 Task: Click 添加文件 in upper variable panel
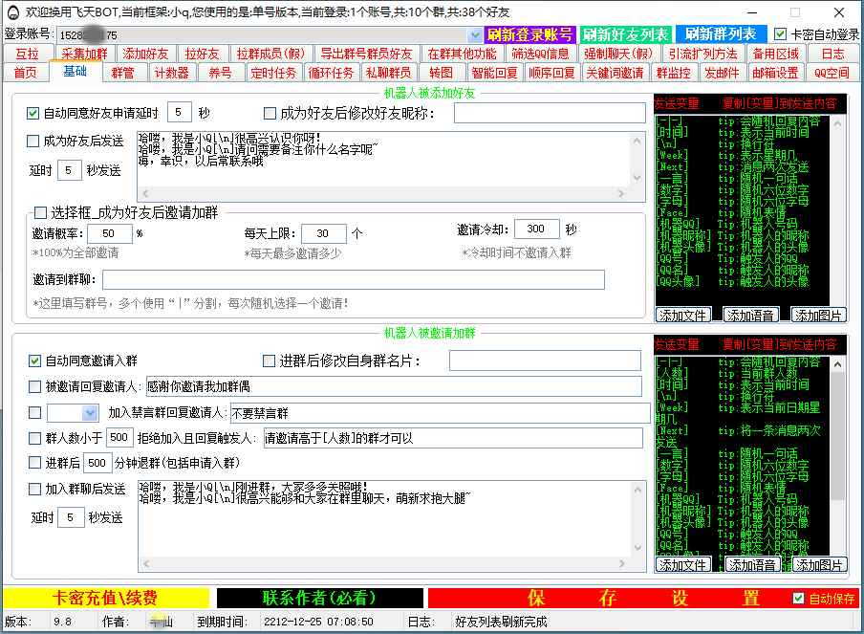682,316
